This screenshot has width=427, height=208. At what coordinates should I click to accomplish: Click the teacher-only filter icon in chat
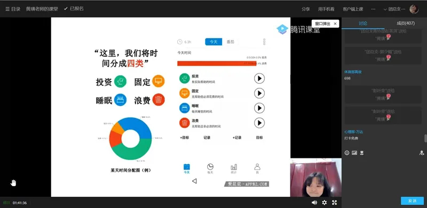point(422,153)
